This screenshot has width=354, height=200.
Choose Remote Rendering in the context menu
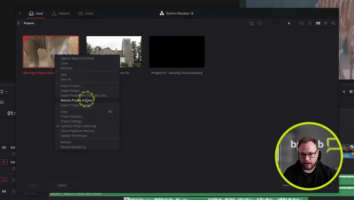tap(73, 147)
